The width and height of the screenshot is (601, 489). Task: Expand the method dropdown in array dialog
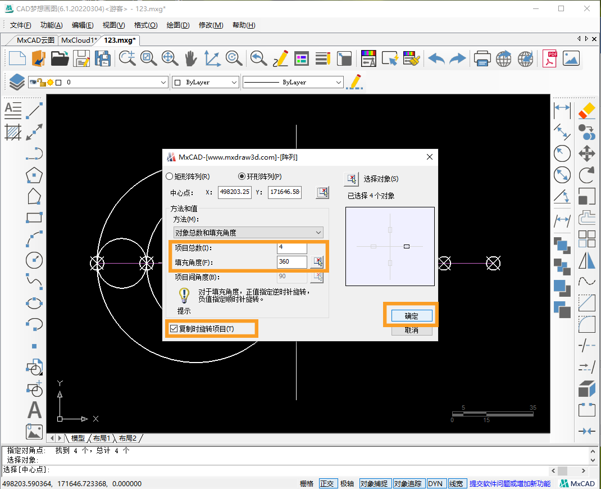tap(248, 233)
